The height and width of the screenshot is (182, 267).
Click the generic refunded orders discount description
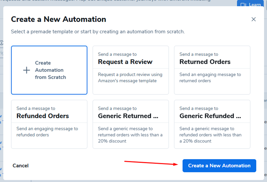210,135
